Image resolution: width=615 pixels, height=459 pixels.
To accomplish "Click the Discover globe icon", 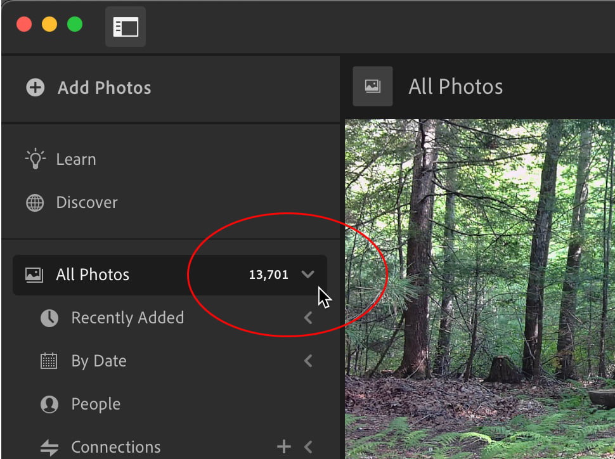I will [35, 203].
